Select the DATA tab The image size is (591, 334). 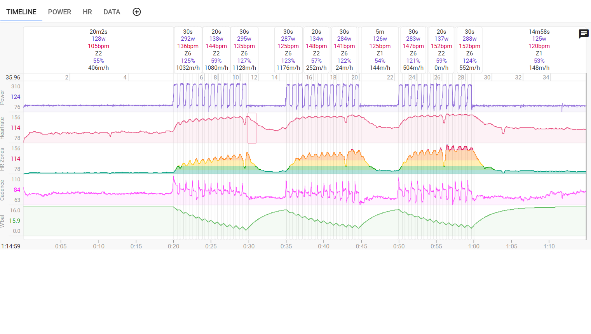112,12
